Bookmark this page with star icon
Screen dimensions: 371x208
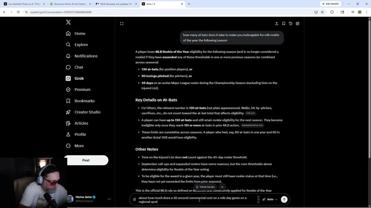[x=322, y=12]
